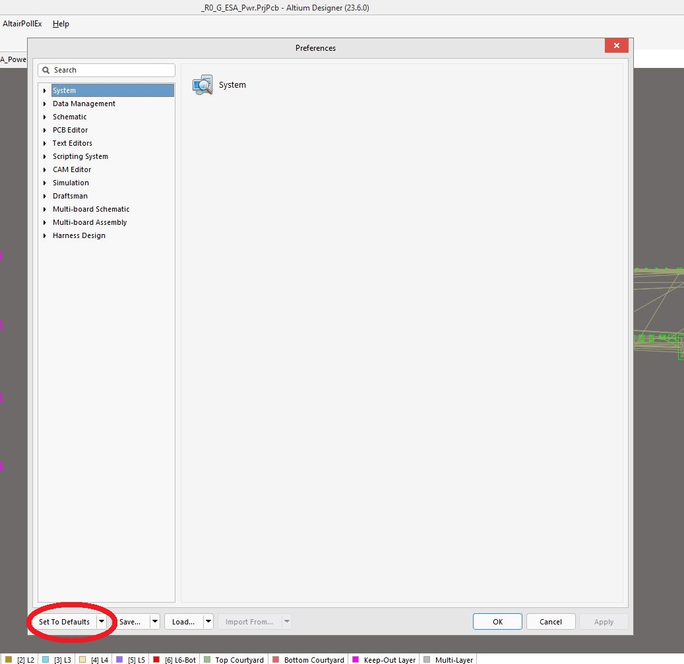Screen dimensions: 684x664
Task: Select Schematic category
Action: click(x=69, y=117)
